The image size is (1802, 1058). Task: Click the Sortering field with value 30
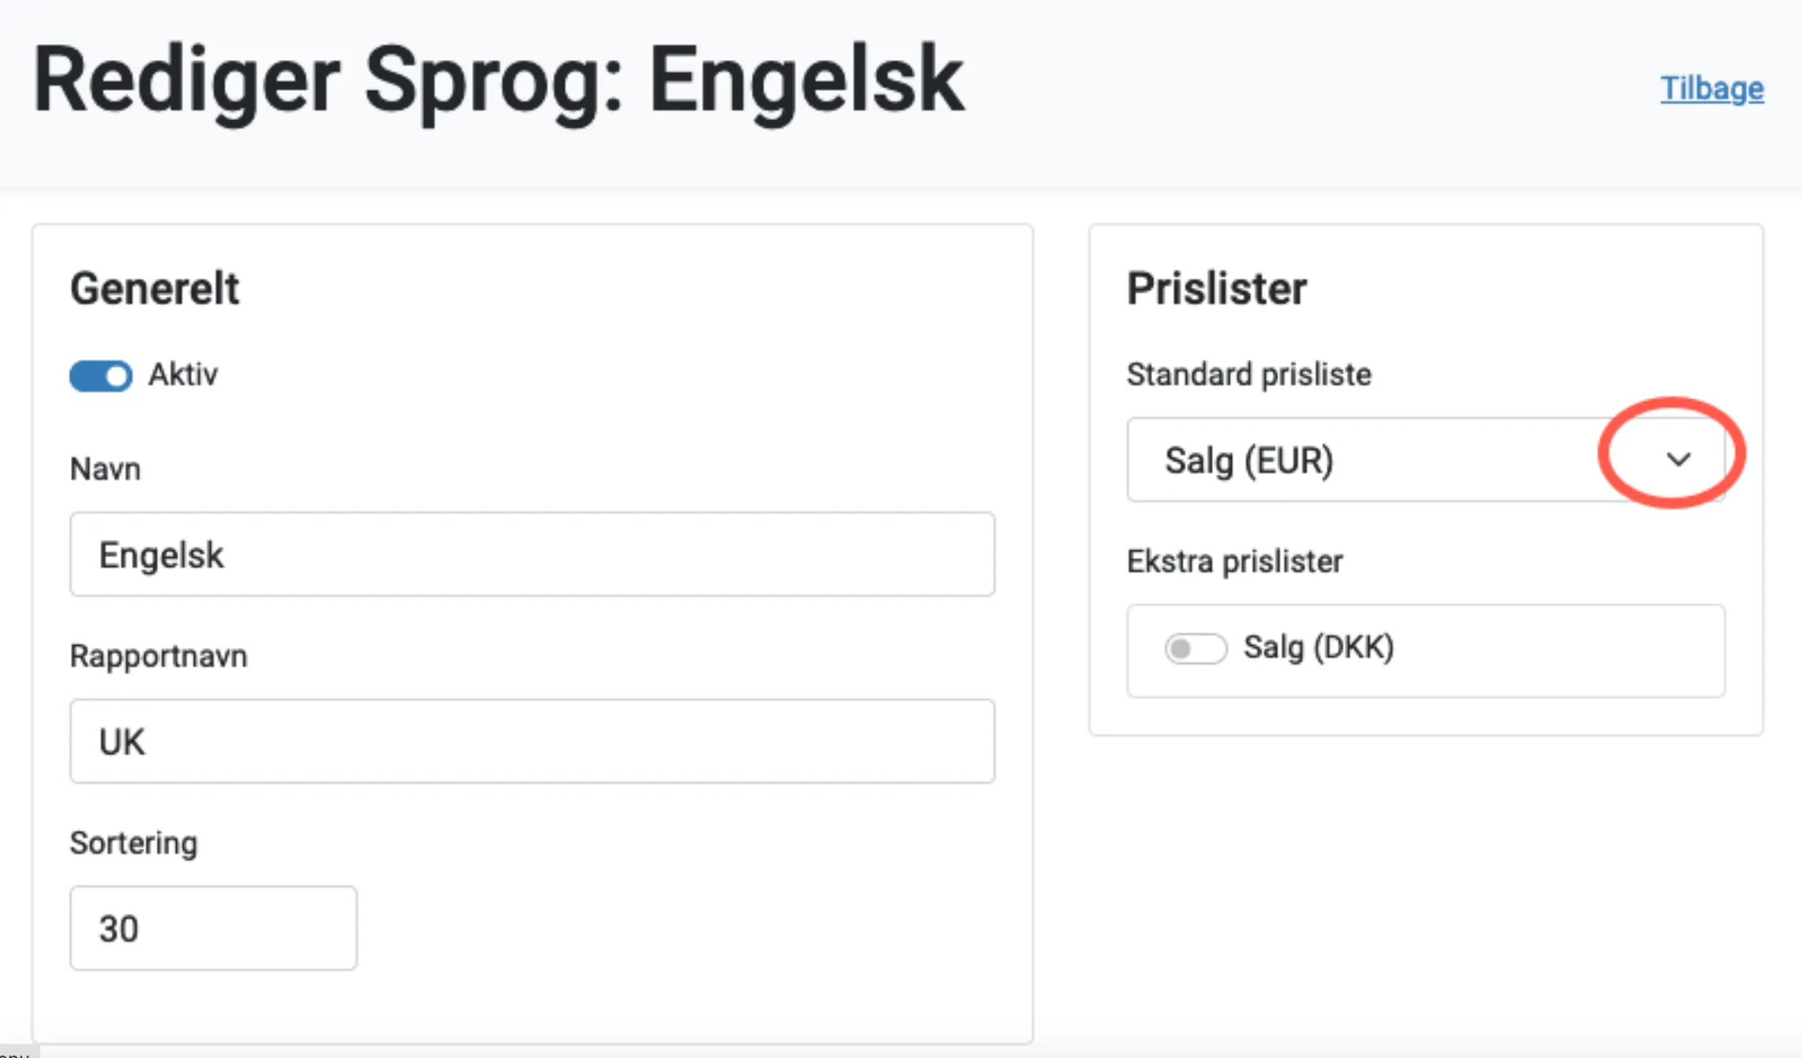(x=212, y=928)
